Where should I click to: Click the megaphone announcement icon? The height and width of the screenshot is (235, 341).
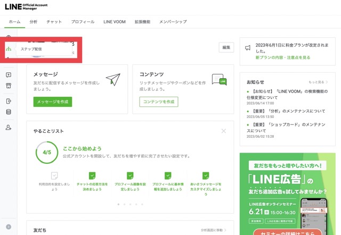point(248,48)
